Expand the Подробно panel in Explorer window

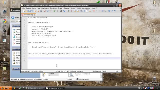16,69
